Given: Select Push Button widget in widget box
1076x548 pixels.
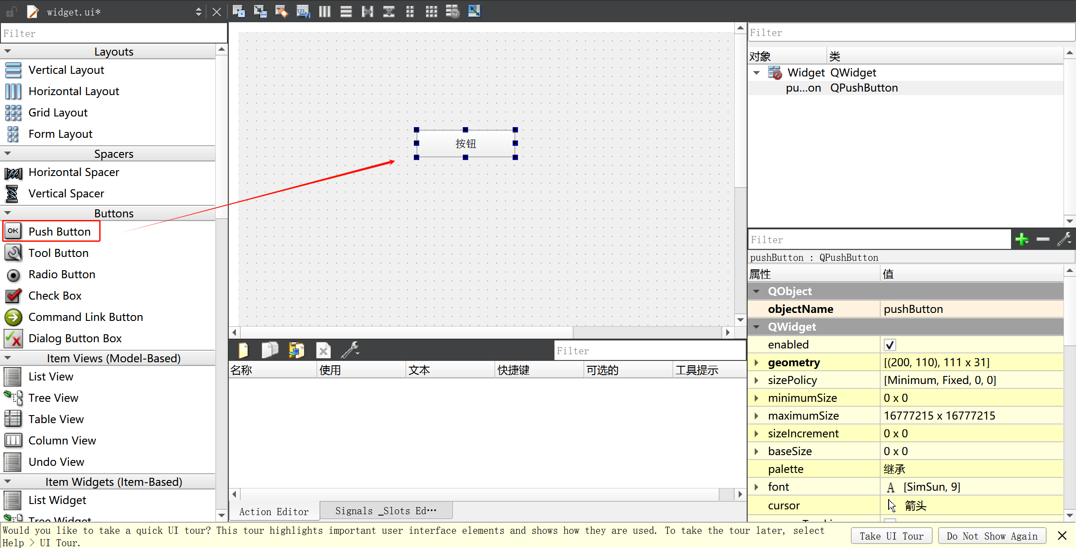Looking at the screenshot, I should [x=59, y=232].
